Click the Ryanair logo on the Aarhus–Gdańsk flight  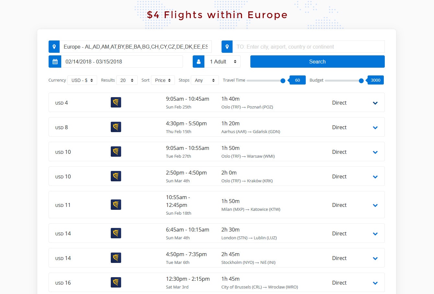(x=116, y=127)
